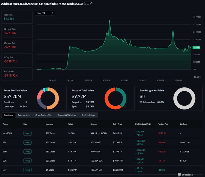Sort by the Liq.Price column header
Image resolution: width=205 pixels, height=177 pixels.
(x=184, y=124)
